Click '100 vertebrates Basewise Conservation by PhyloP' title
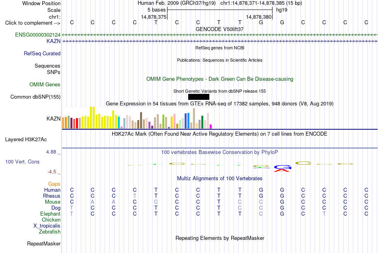 click(220, 152)
